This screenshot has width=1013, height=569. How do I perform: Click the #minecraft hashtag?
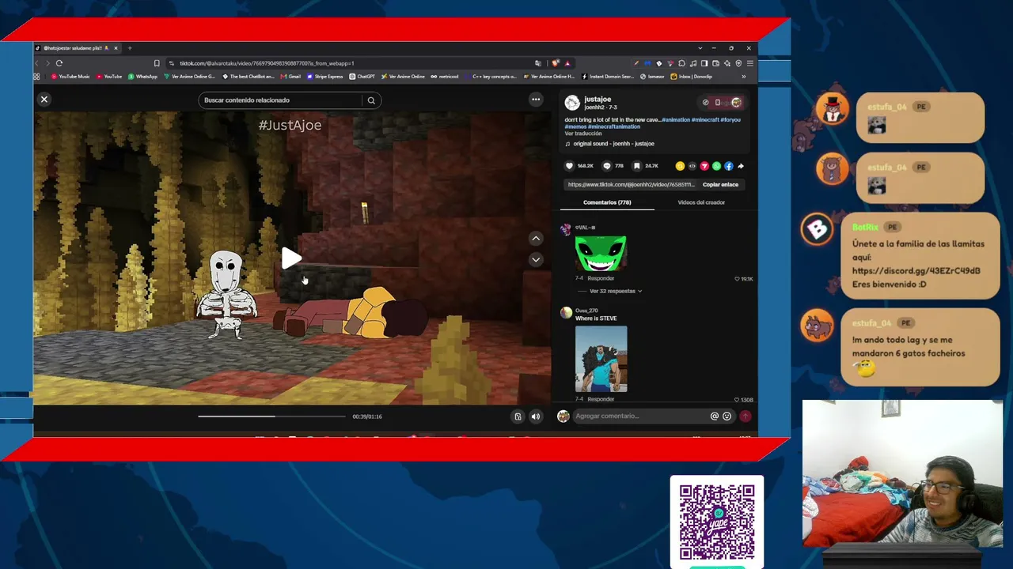(705, 120)
